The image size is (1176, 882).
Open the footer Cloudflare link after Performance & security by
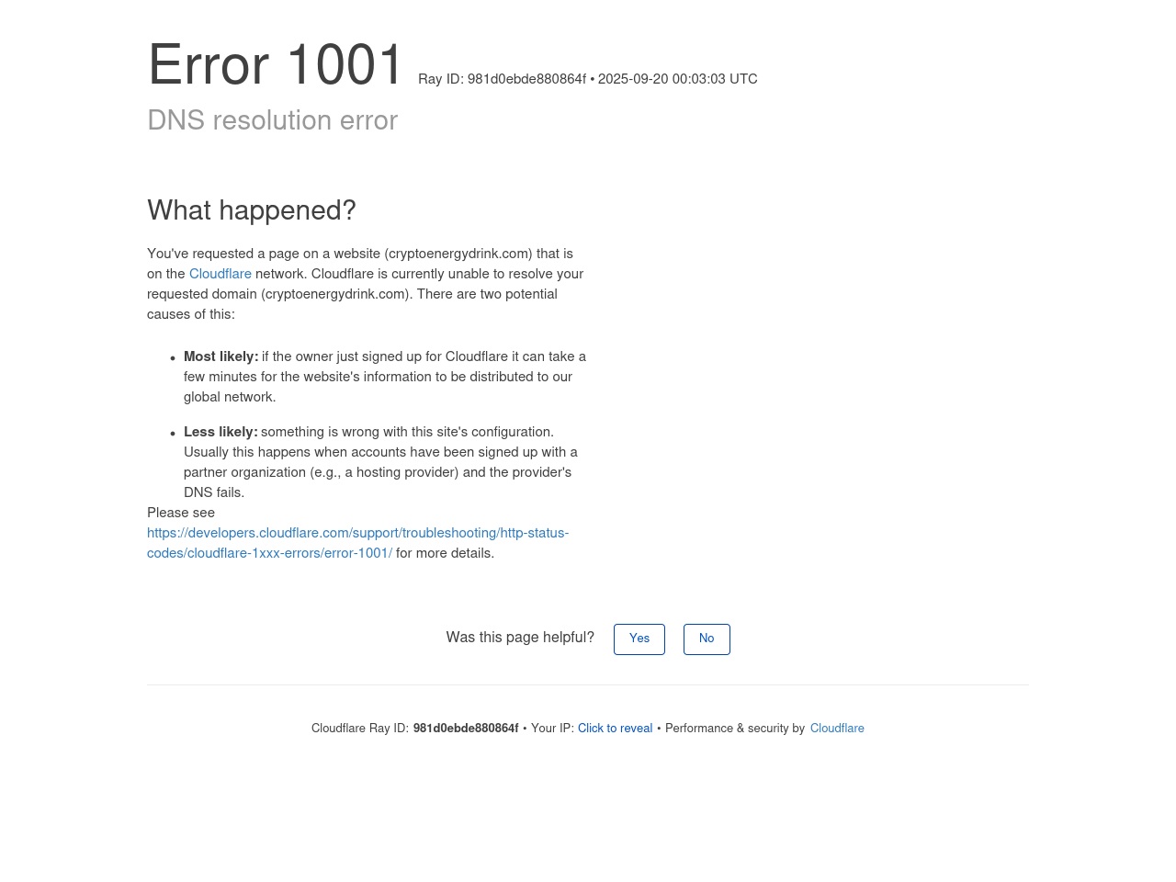[837, 729]
